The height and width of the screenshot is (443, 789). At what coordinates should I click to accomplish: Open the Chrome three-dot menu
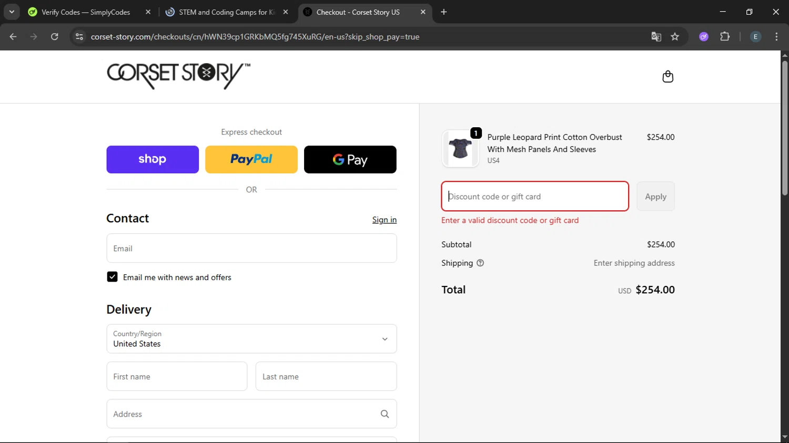coord(776,37)
